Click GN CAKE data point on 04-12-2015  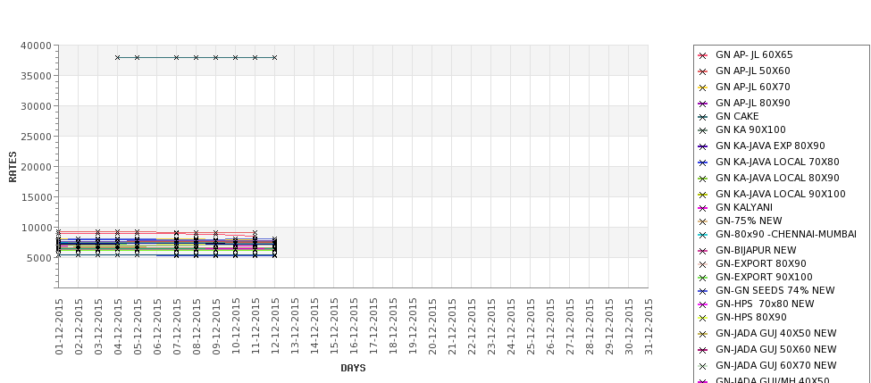pos(117,58)
